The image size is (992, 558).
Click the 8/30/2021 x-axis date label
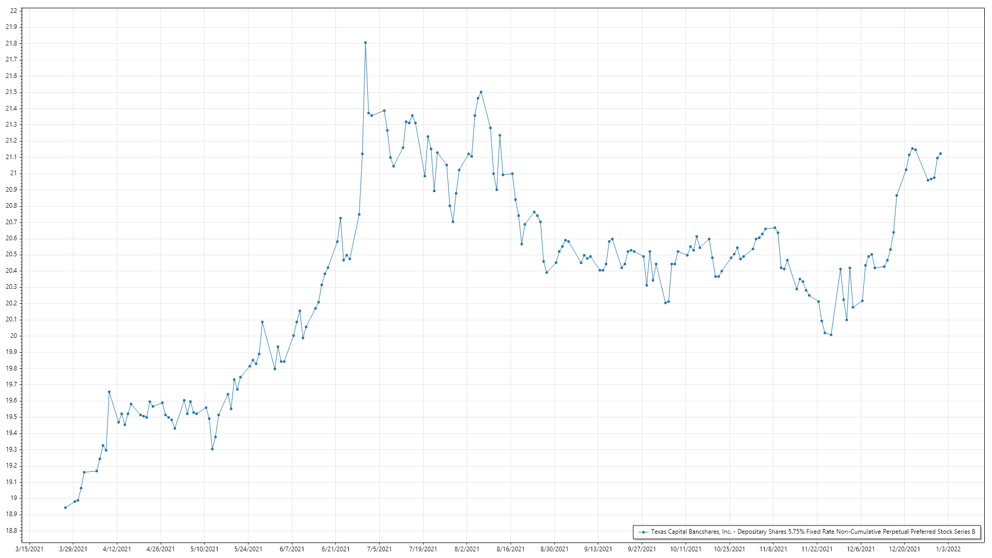[x=554, y=549]
